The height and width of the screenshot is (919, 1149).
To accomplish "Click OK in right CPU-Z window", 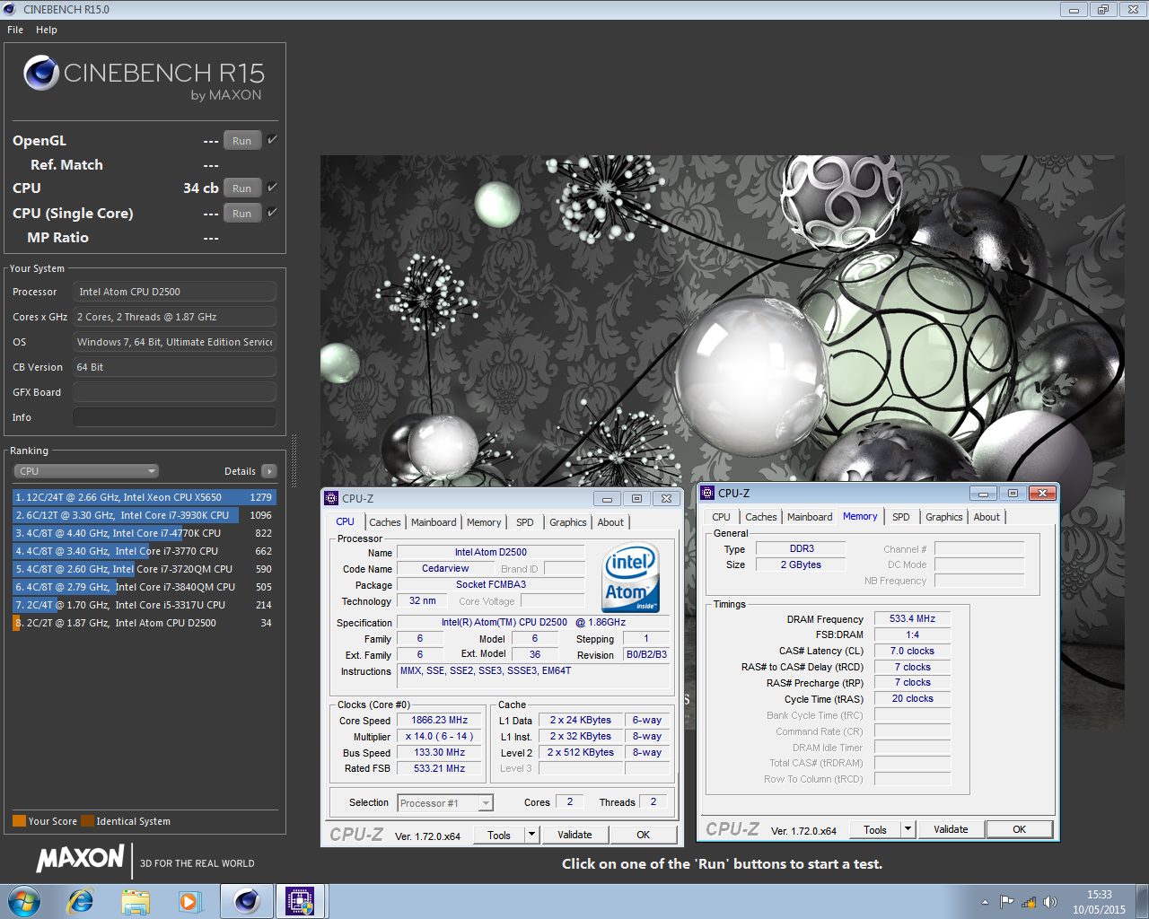I will click(x=1020, y=829).
